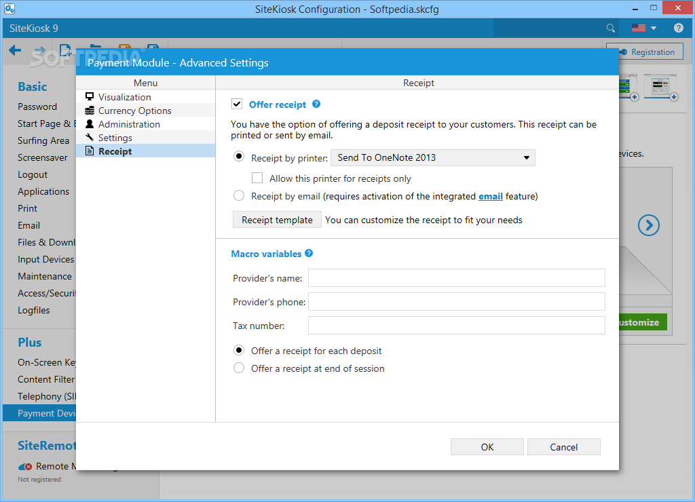Viewport: 695px width, 502px height.
Task: Open the rightmost payment dialog preview thumbnail
Action: pos(660,86)
